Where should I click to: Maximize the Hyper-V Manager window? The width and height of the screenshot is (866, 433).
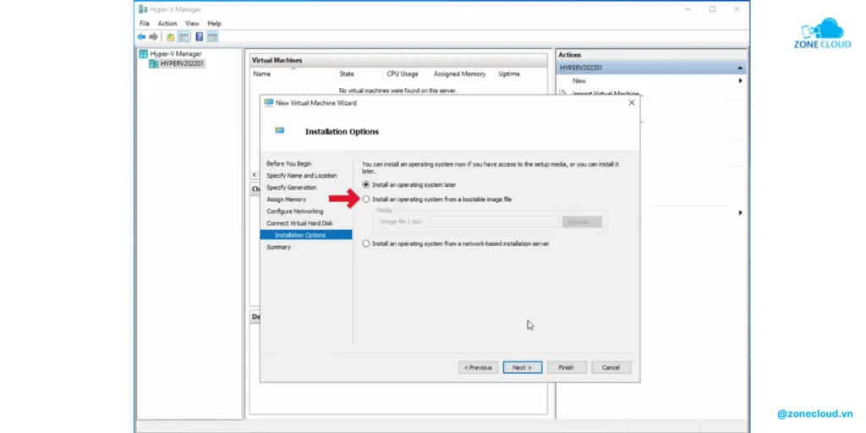point(712,9)
